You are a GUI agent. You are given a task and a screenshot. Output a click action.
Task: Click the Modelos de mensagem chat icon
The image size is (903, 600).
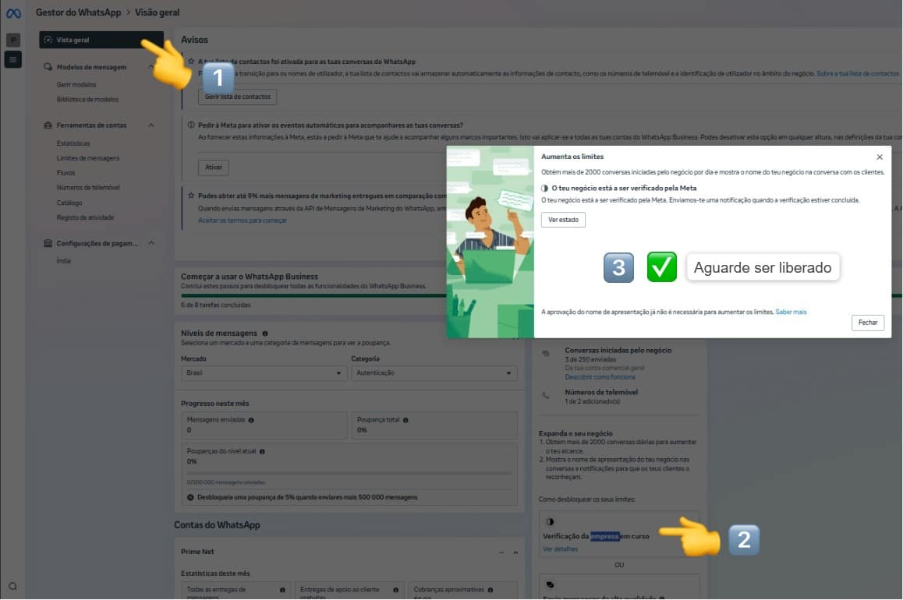[48, 67]
